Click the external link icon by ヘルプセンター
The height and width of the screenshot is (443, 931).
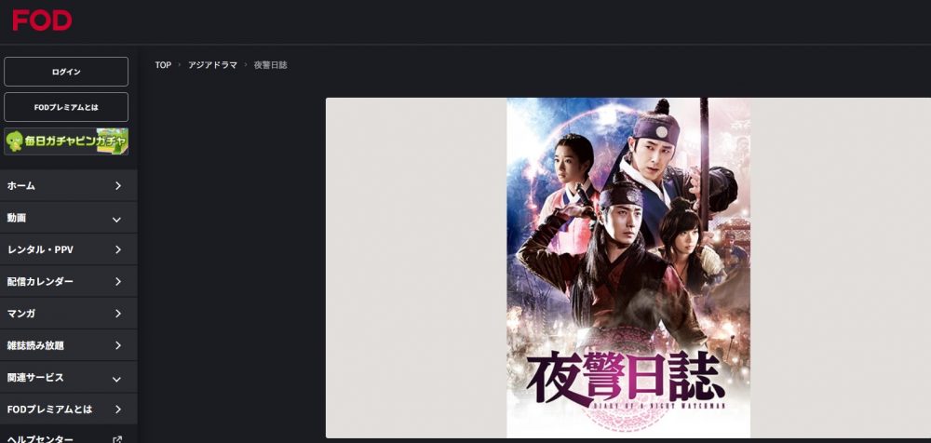click(117, 439)
